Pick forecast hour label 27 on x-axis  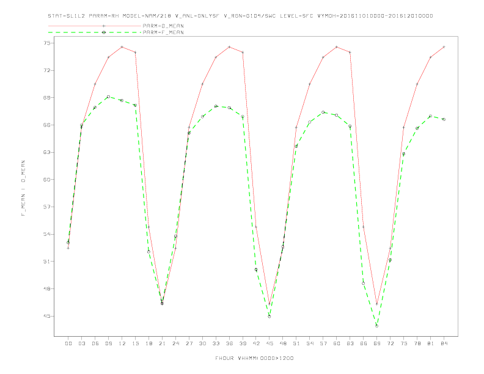point(189,343)
